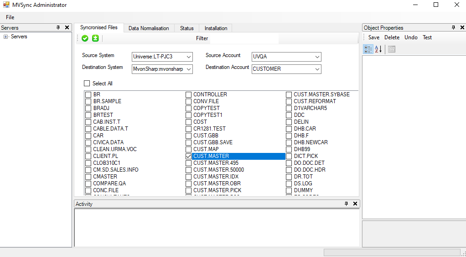
Task: Select the COPYTEST1 list entry
Action: [x=208, y=115]
